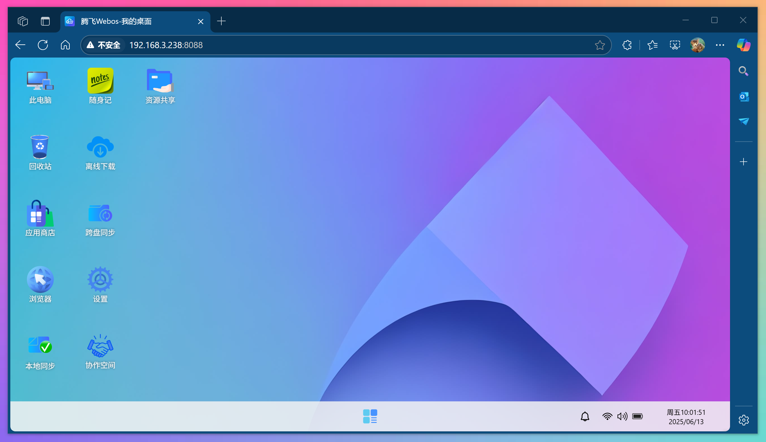This screenshot has height=442, width=766.
Task: Click the volume icon in the tray
Action: [622, 416]
